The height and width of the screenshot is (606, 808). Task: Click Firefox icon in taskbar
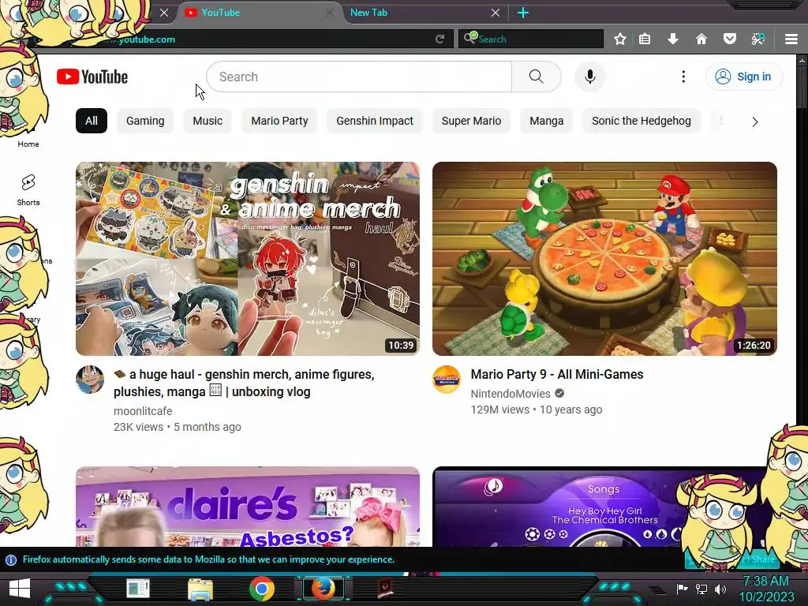pos(324,589)
